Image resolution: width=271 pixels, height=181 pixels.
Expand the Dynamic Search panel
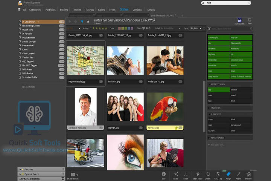point(20,174)
